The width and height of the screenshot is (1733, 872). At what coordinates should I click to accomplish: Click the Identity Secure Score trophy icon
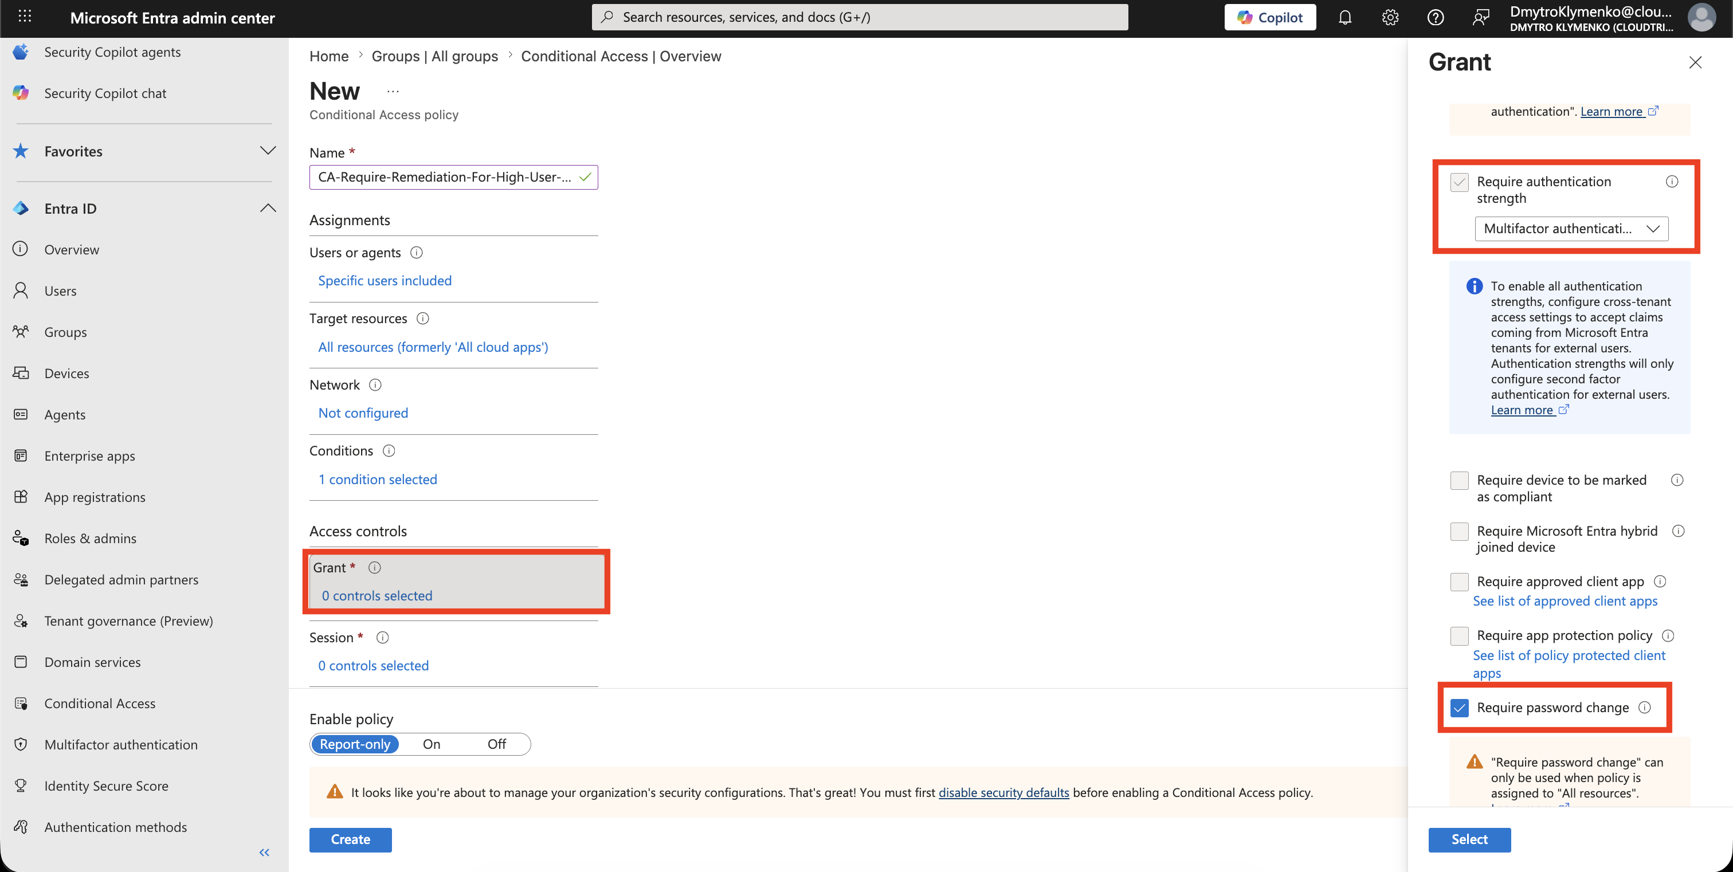pos(21,785)
